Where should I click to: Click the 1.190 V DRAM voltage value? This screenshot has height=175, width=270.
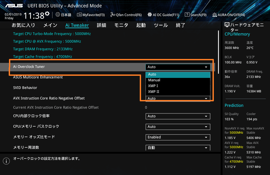(x=230, y=91)
